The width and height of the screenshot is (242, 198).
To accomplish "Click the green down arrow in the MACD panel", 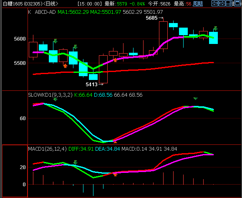I will [x=76, y=162].
